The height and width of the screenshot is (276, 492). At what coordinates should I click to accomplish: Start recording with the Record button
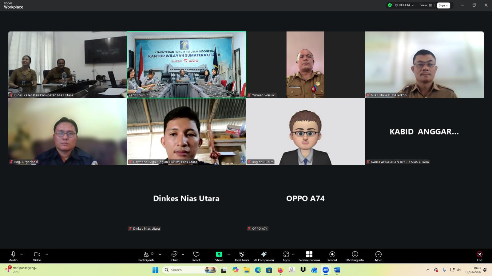(x=332, y=256)
